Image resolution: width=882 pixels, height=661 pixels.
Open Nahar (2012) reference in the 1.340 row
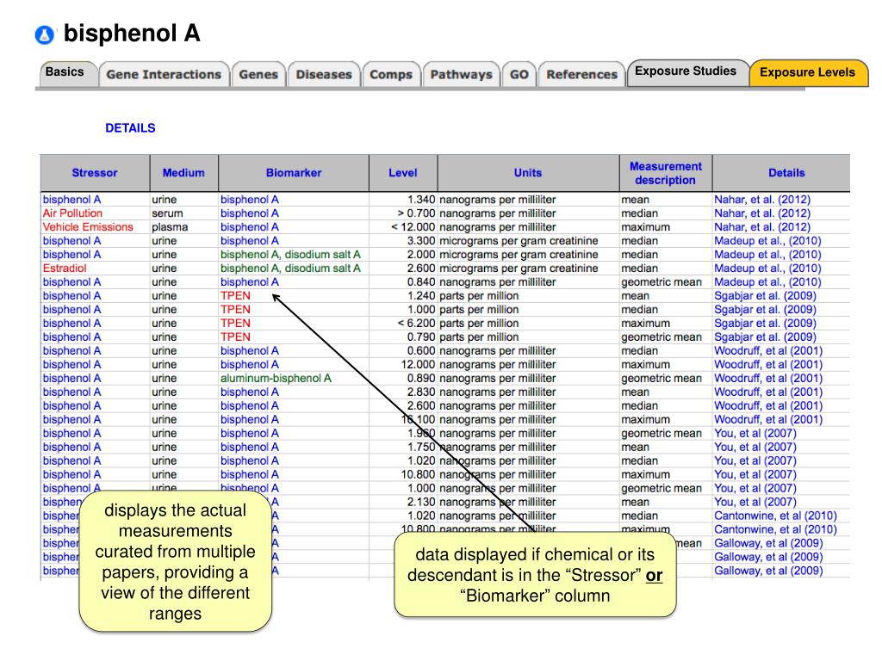point(762,200)
